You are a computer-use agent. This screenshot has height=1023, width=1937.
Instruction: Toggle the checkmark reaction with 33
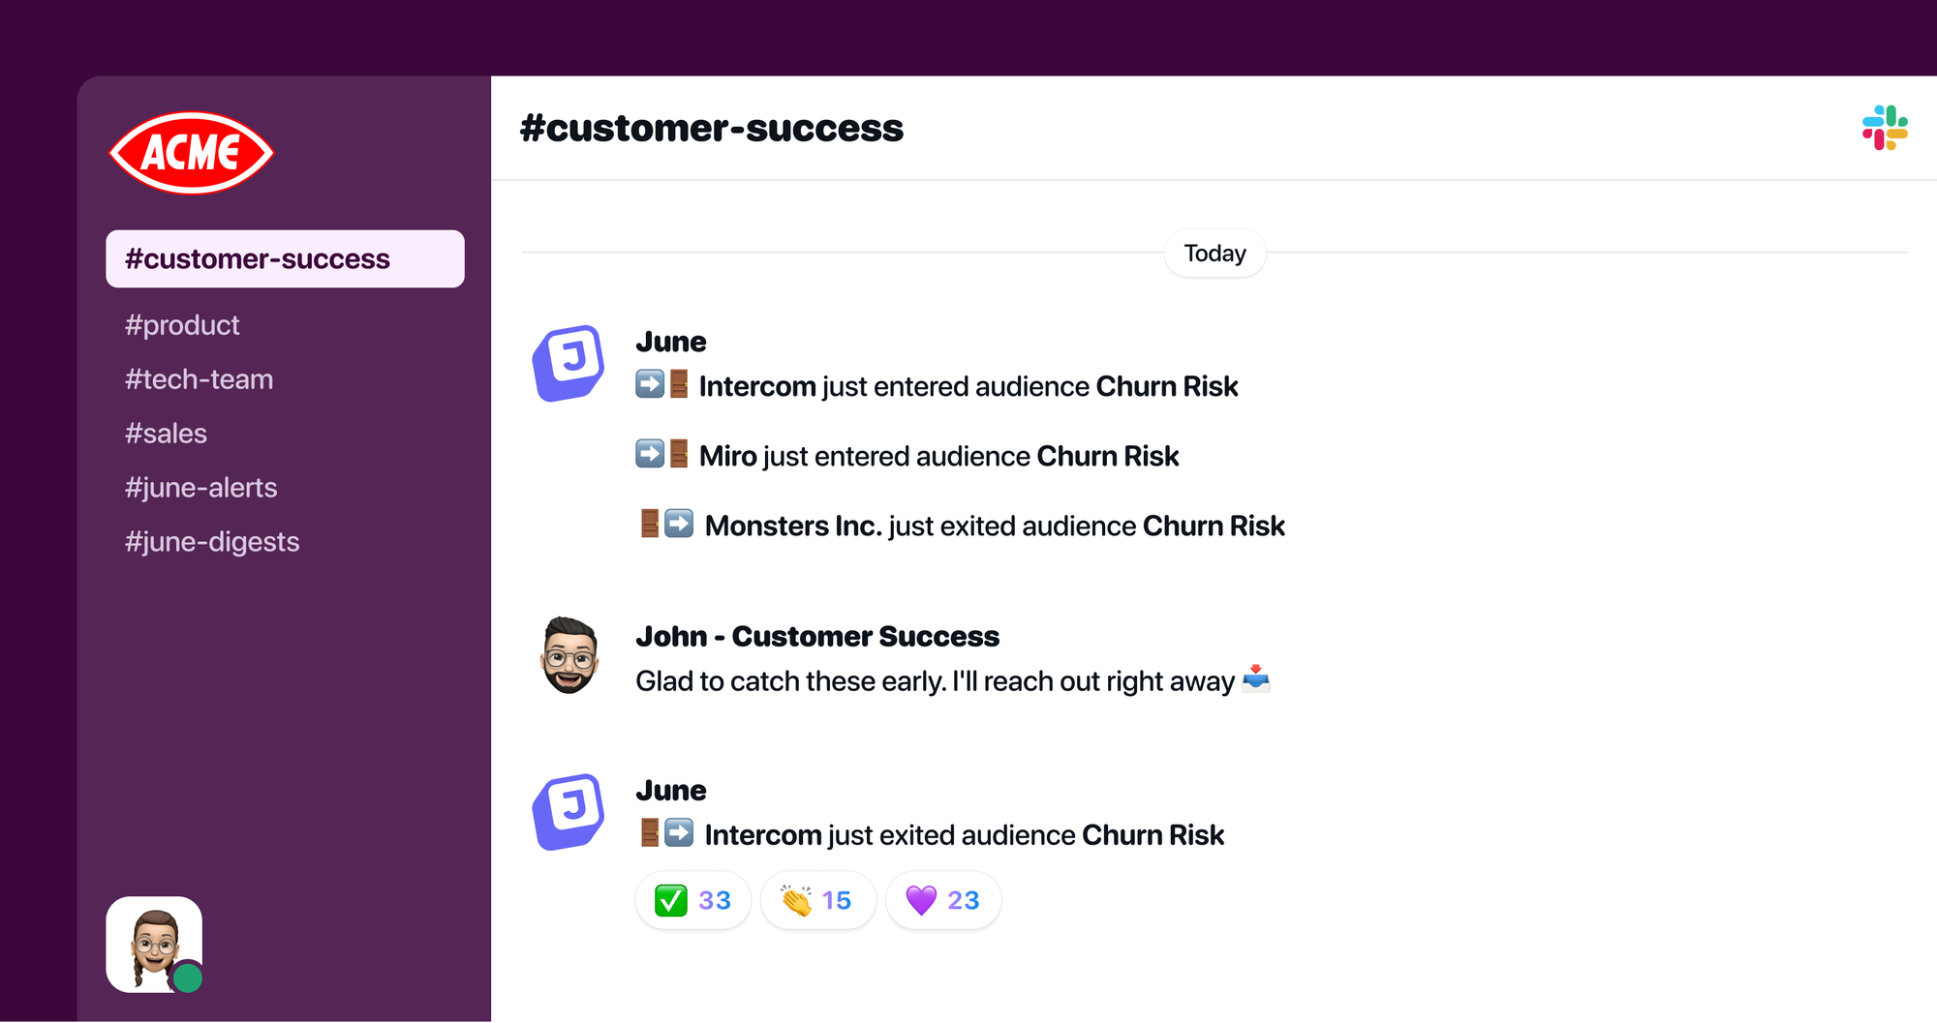point(693,900)
